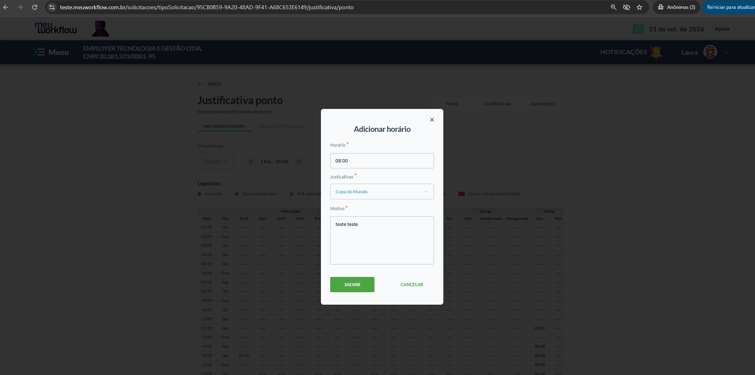The height and width of the screenshot is (375, 755).
Task: Open the Período dropdown
Action: coord(215,161)
